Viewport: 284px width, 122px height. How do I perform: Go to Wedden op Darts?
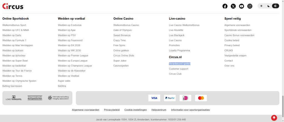(x=12, y=35)
